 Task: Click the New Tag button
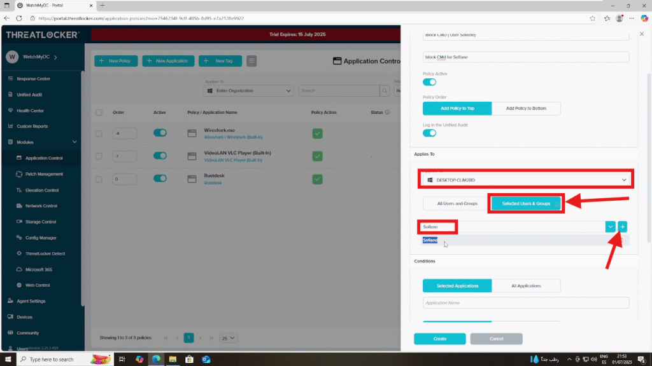coord(220,61)
